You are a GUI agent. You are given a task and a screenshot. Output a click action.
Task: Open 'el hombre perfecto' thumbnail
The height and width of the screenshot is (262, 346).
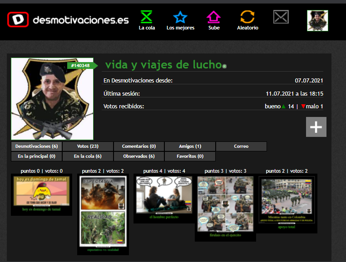[x=164, y=195]
